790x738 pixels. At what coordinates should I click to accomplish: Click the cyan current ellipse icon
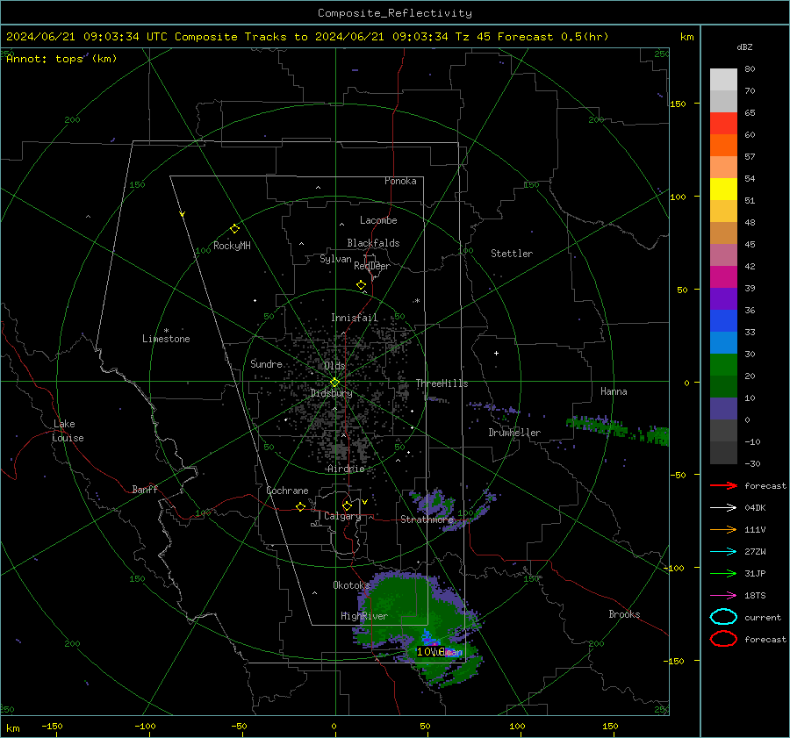pyautogui.click(x=723, y=617)
